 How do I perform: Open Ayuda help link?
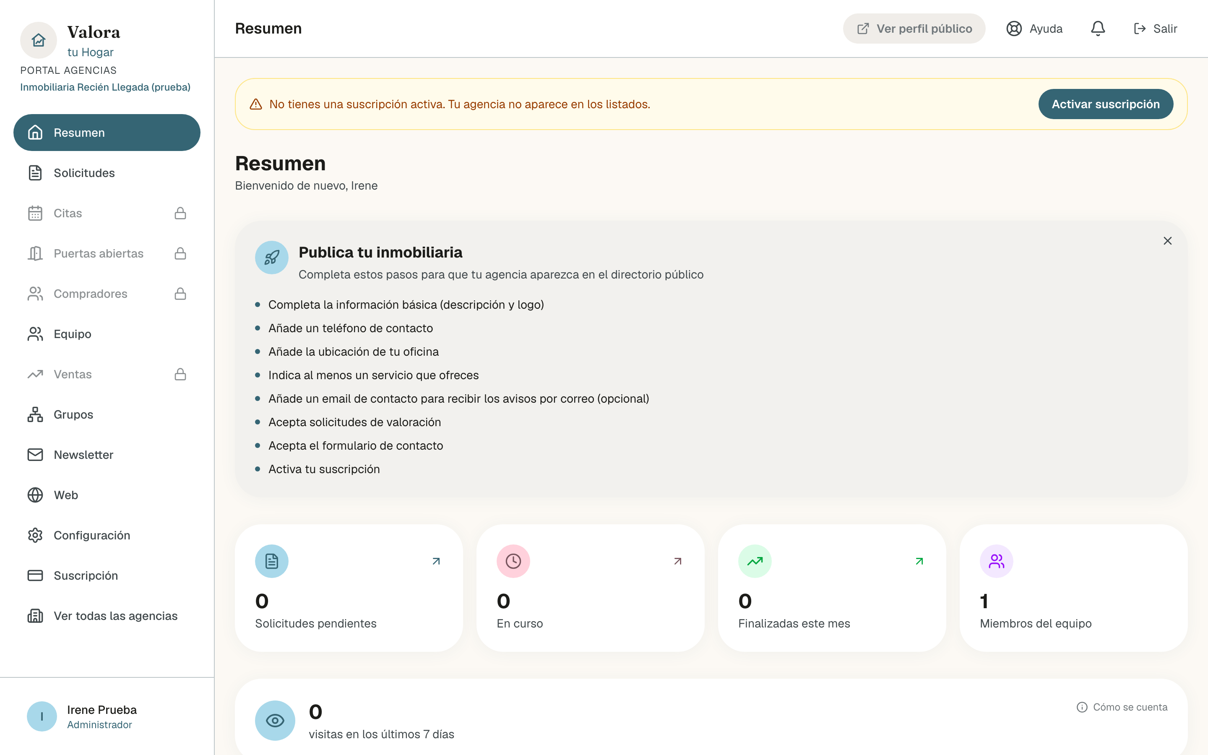click(x=1034, y=29)
